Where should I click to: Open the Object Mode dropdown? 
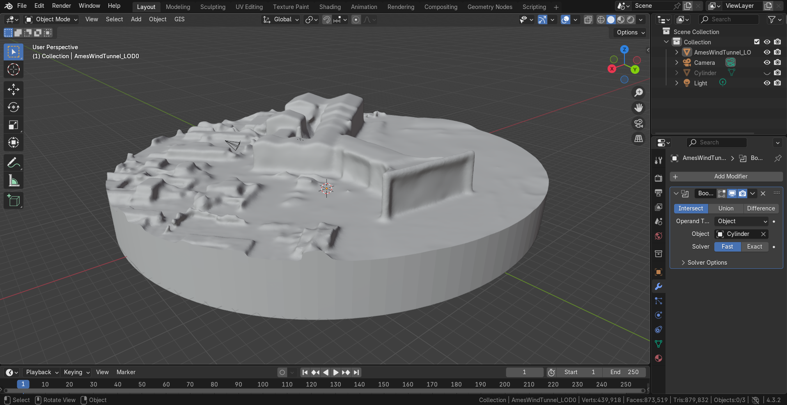[x=51, y=19]
